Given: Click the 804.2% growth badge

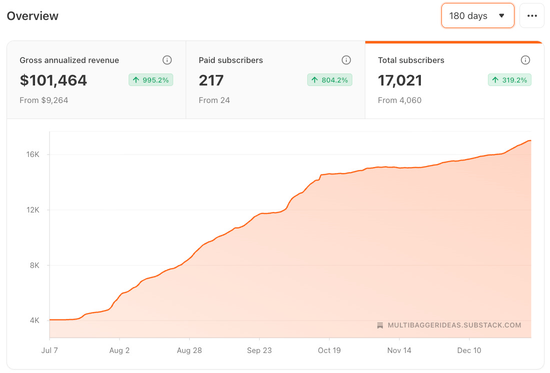Looking at the screenshot, I should click(x=329, y=79).
